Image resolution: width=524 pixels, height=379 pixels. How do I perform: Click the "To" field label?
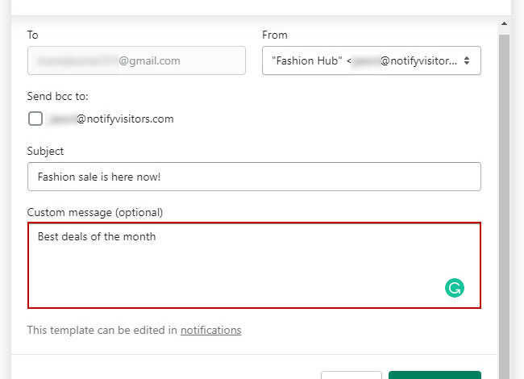[33, 35]
